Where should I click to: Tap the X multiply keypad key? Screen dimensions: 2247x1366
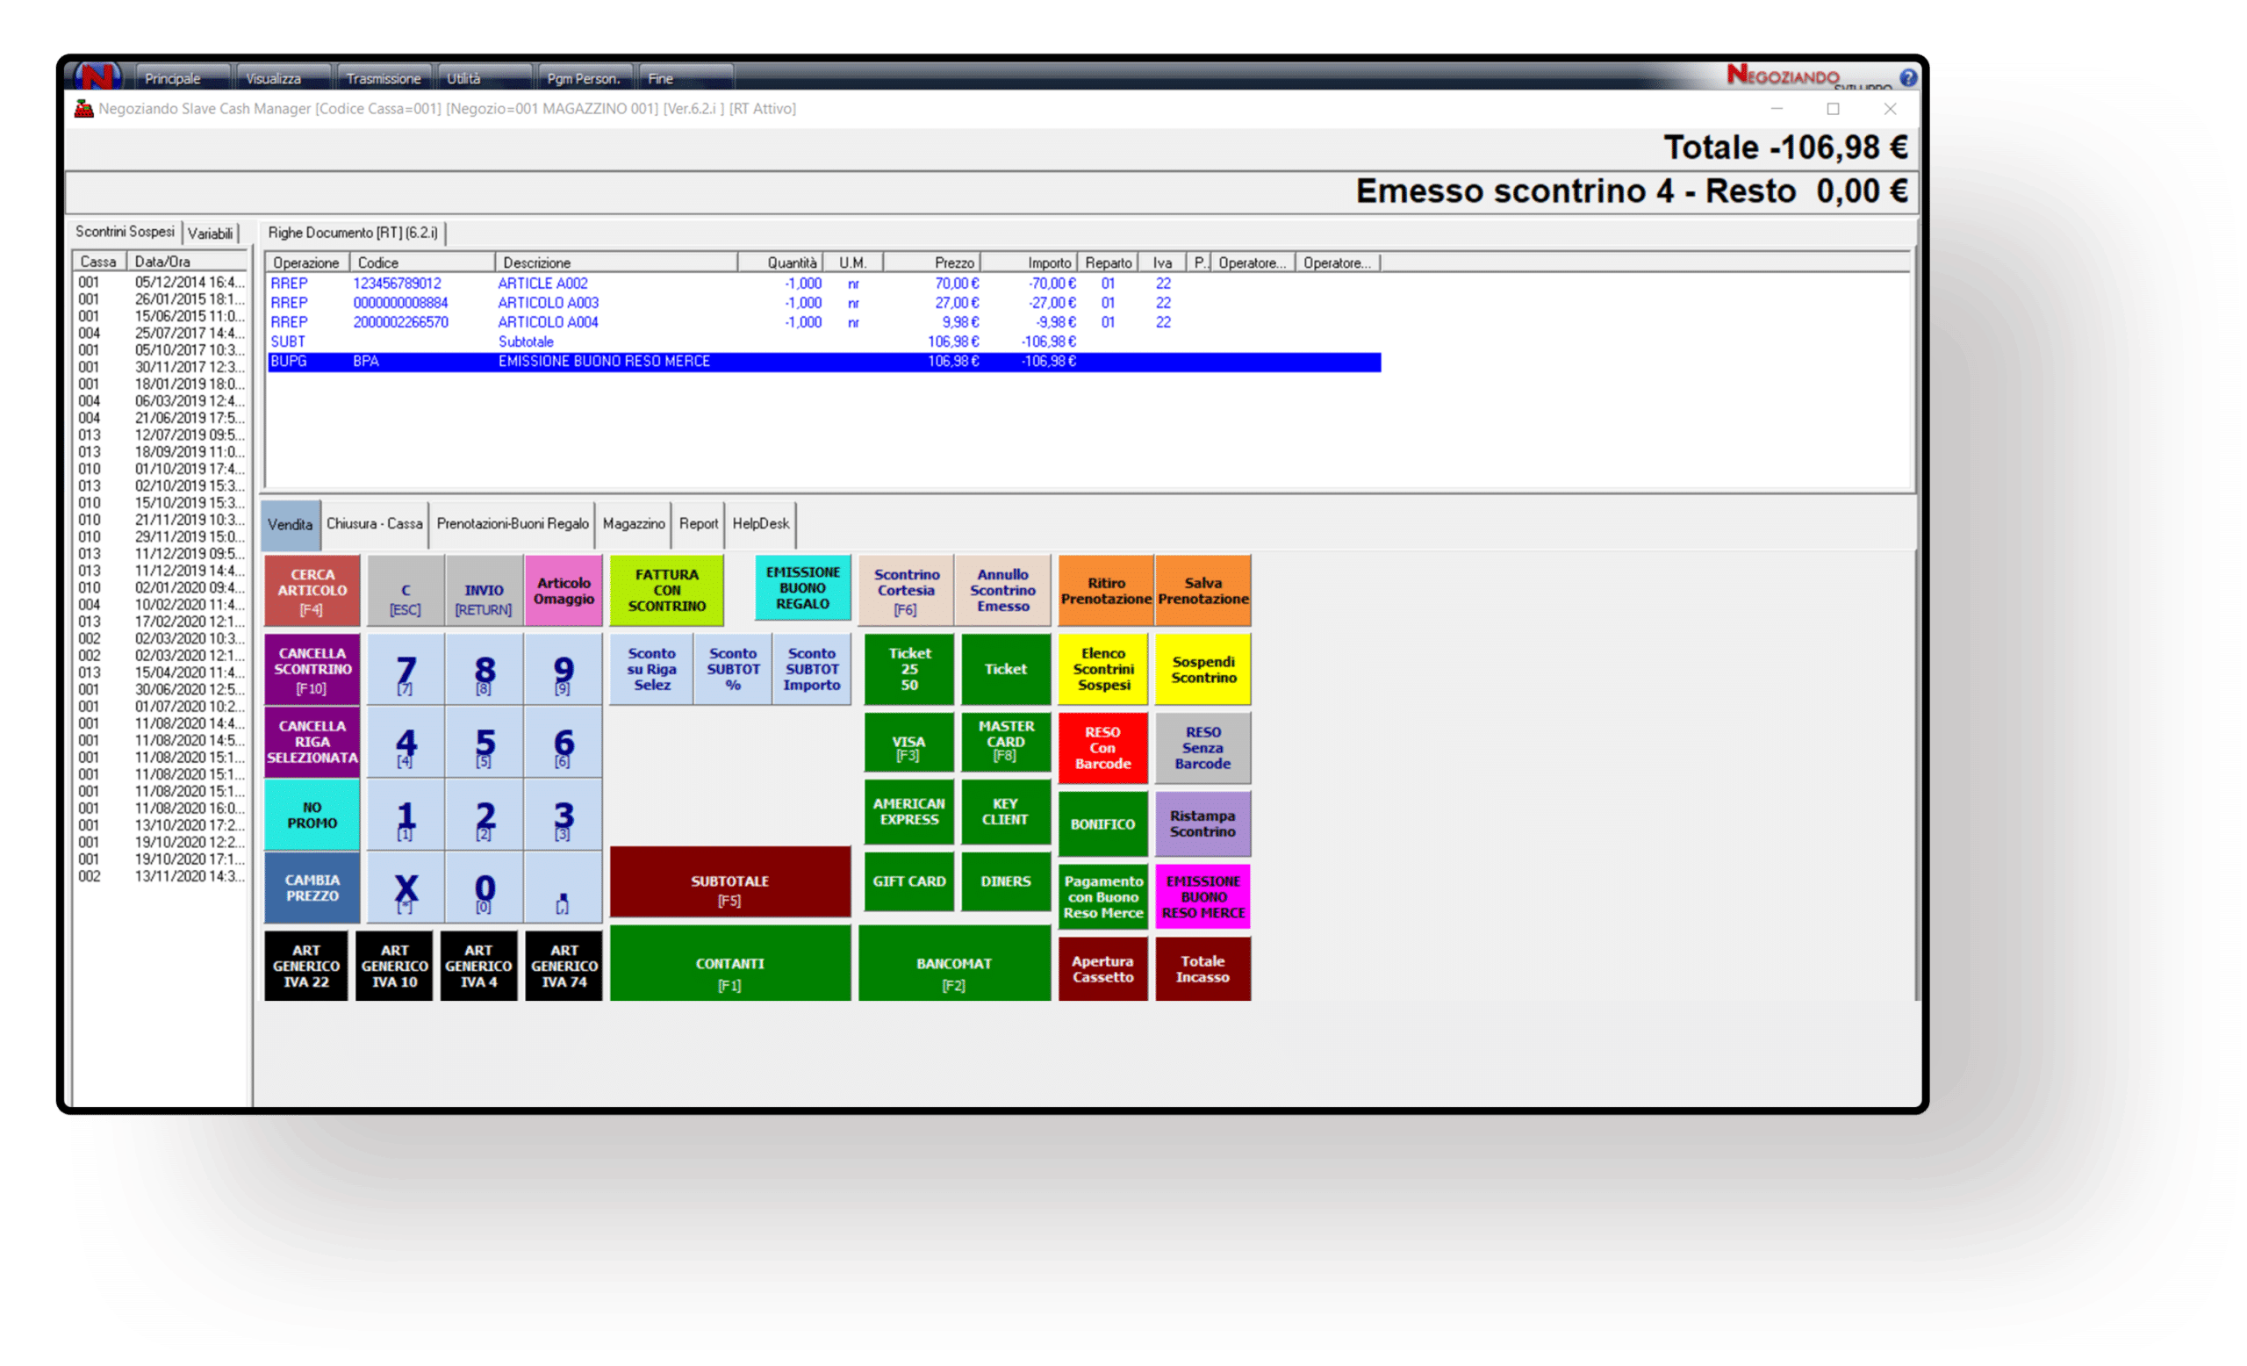pyautogui.click(x=406, y=888)
